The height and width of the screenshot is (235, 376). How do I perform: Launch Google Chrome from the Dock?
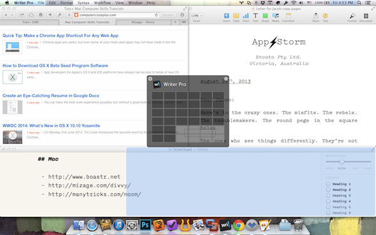(238, 225)
